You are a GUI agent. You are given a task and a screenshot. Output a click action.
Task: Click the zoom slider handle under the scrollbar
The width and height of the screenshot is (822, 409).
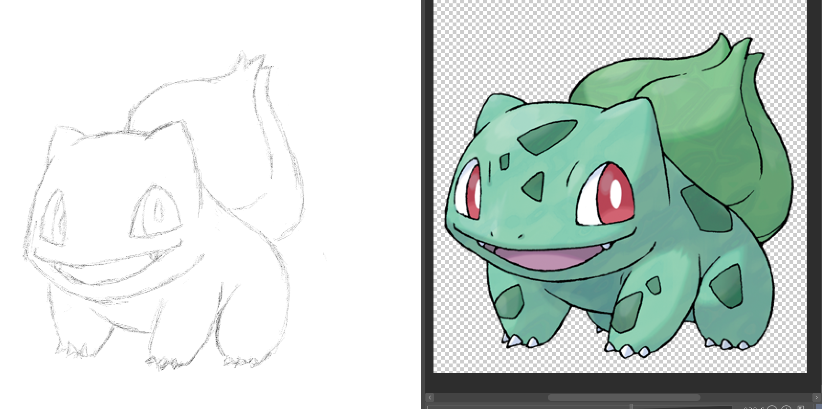pyautogui.click(x=631, y=407)
